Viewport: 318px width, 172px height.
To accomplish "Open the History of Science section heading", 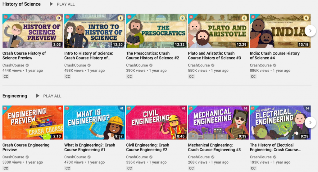I will [x=21, y=4].
